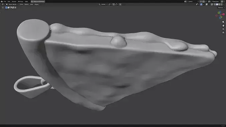Click the zoom view magnifier icon
Viewport: 226px width, 127px height.
click(223, 22)
